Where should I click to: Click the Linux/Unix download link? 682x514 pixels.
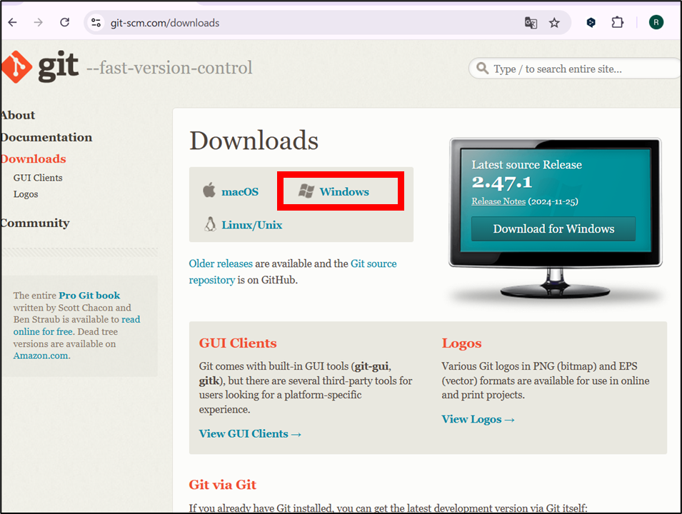252,225
